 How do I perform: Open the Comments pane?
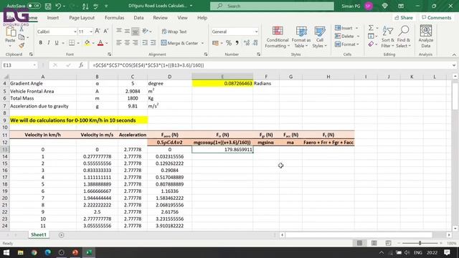pyautogui.click(x=437, y=17)
